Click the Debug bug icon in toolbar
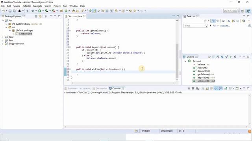The height and width of the screenshot is (141, 252). coord(33,11)
